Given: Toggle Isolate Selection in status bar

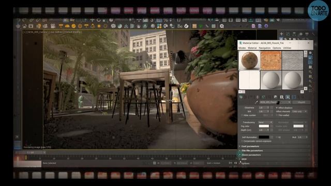Looking at the screenshot, I should tap(154, 163).
